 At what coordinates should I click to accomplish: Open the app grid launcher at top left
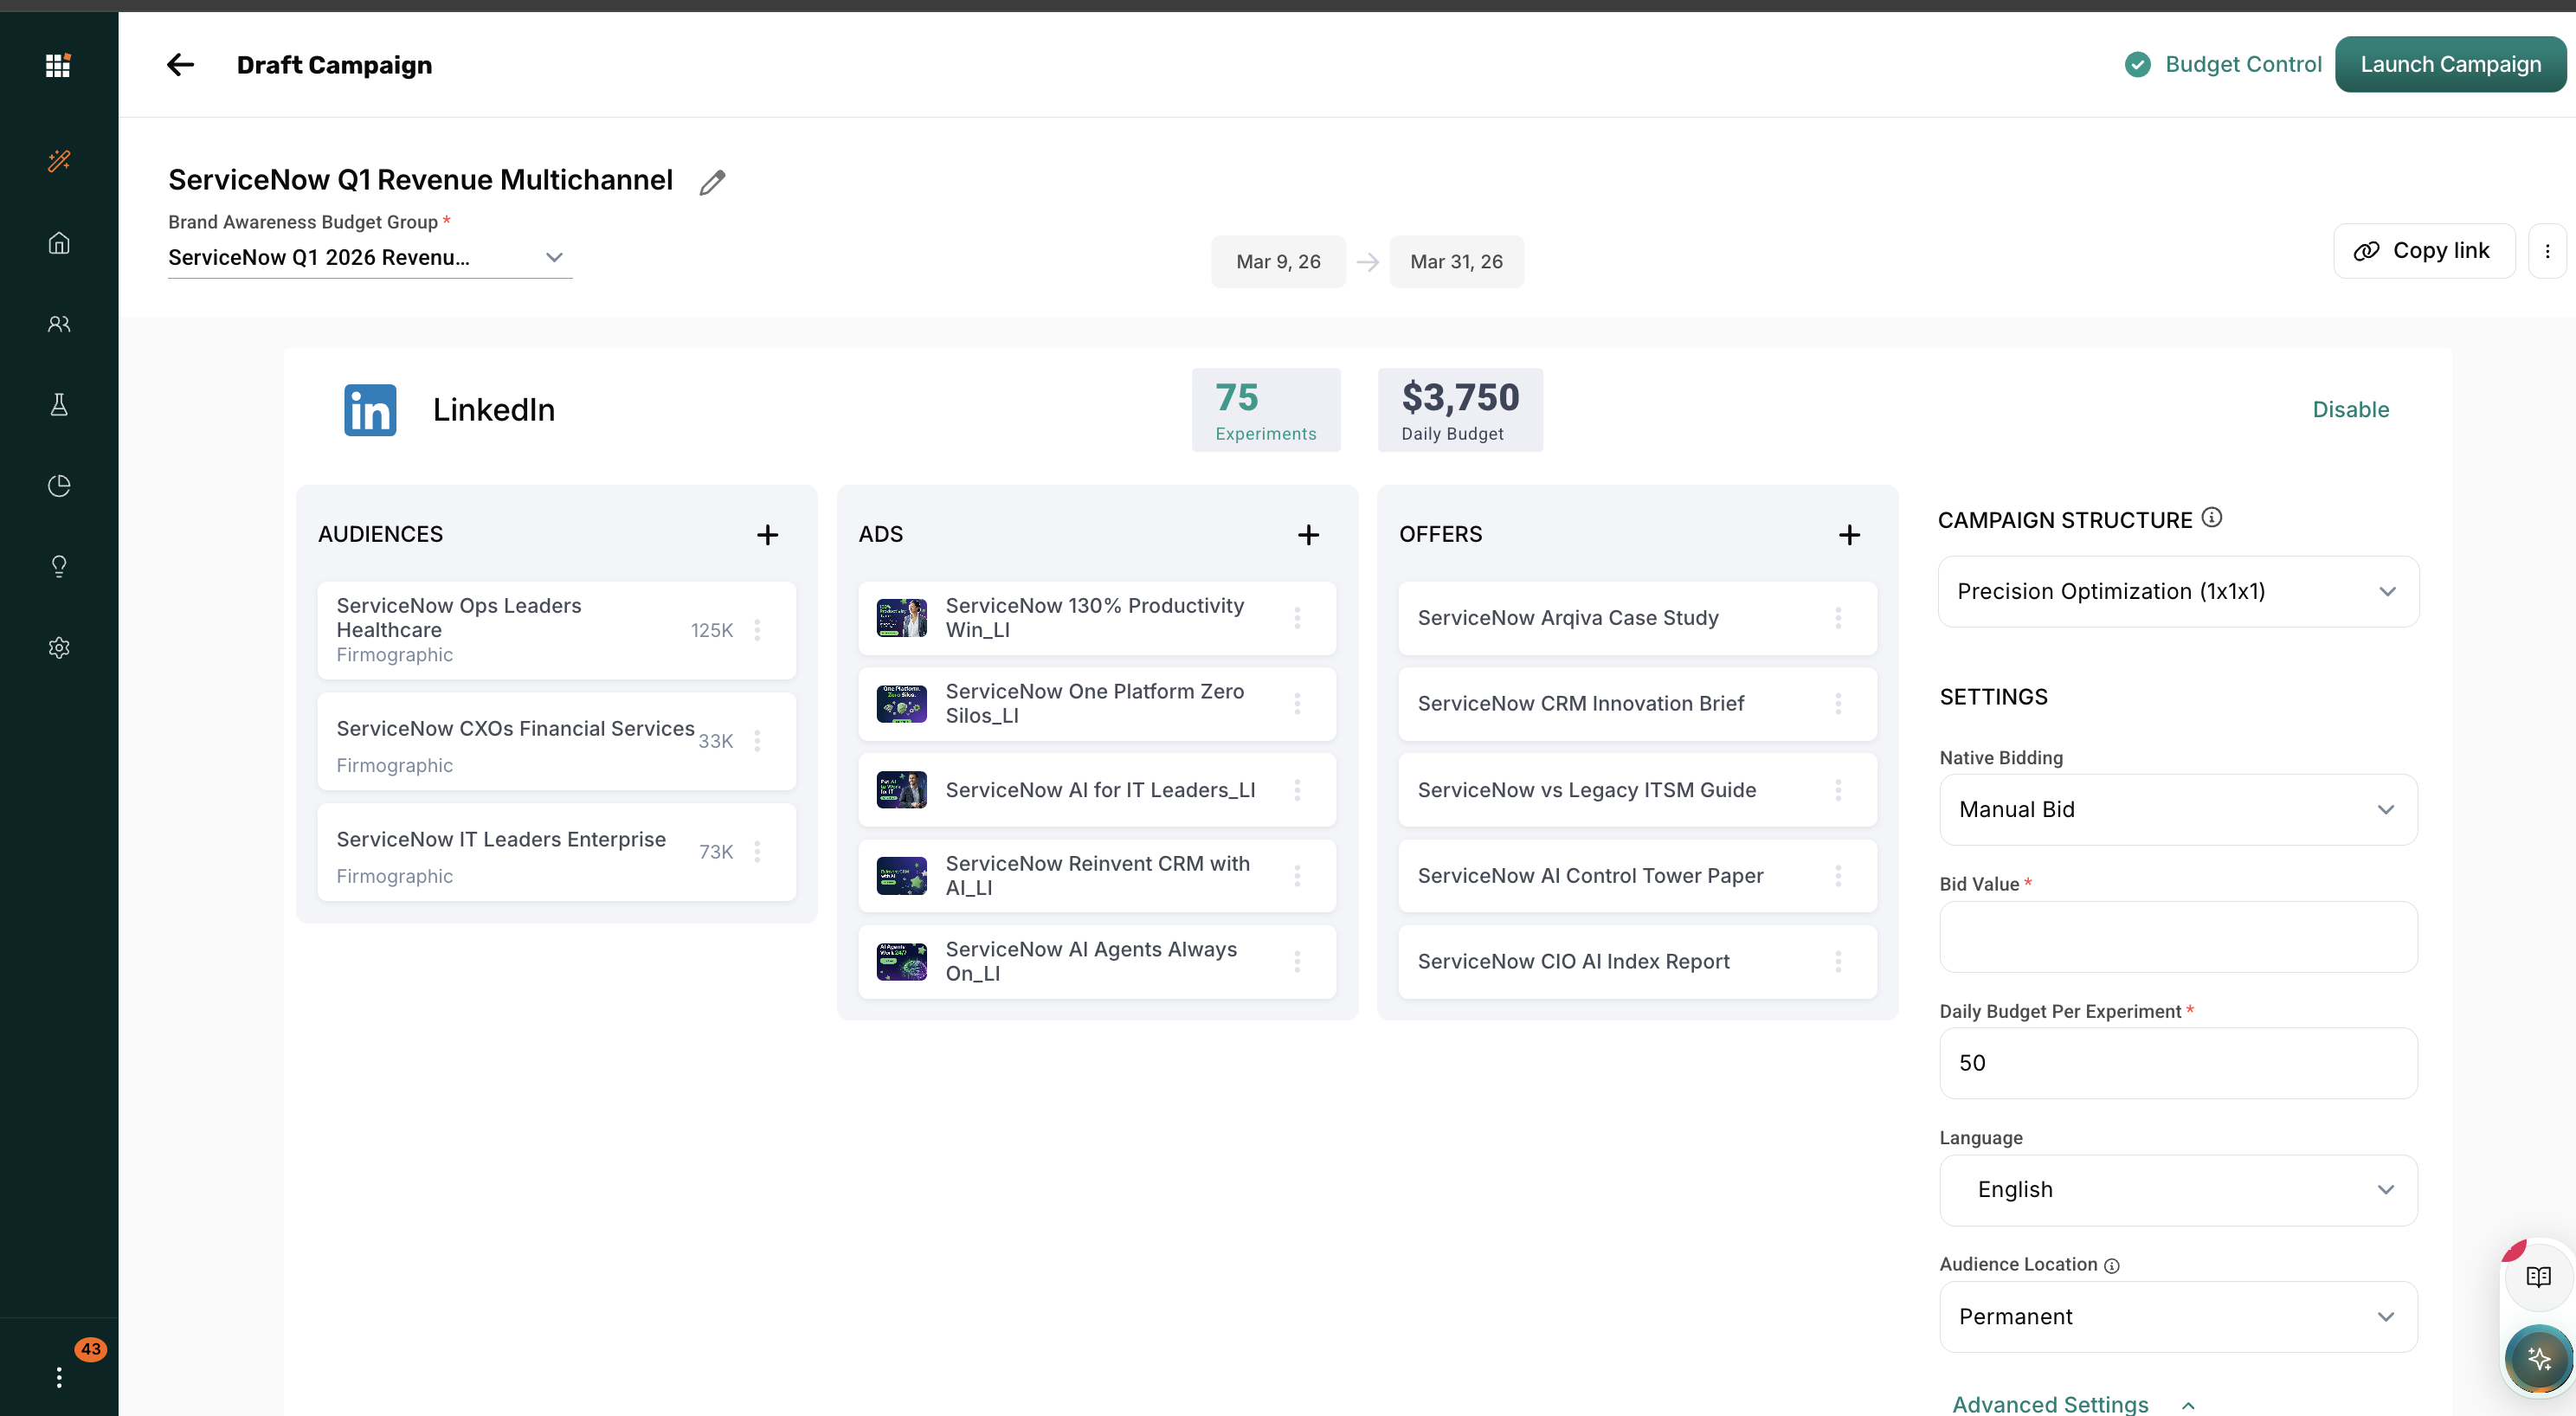pyautogui.click(x=57, y=65)
